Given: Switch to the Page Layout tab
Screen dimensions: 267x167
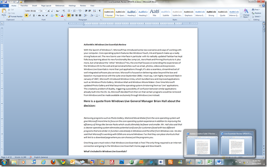Looking at the screenshot, I should point(46,5).
